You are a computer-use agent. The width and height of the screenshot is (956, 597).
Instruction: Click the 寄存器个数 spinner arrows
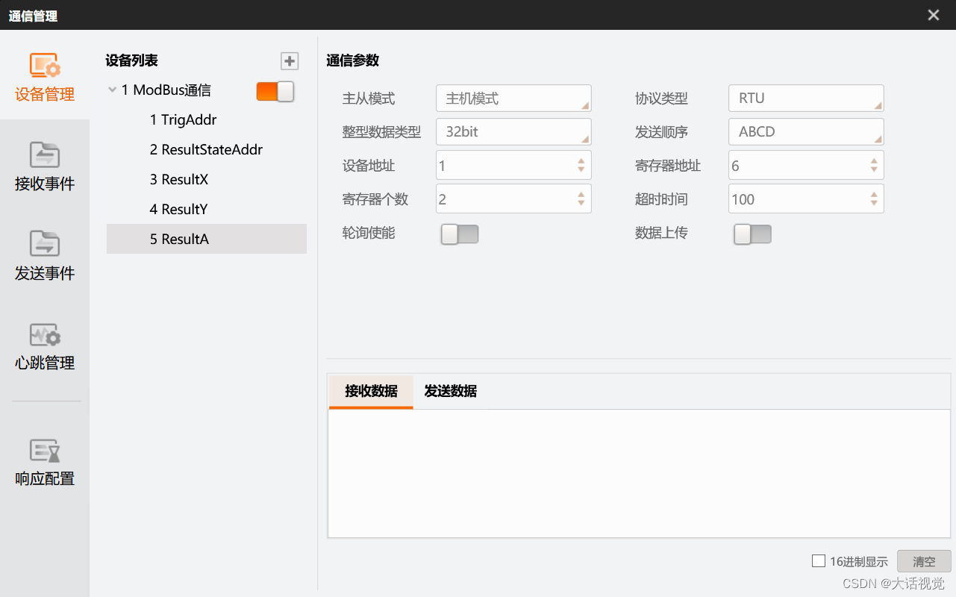tap(581, 199)
